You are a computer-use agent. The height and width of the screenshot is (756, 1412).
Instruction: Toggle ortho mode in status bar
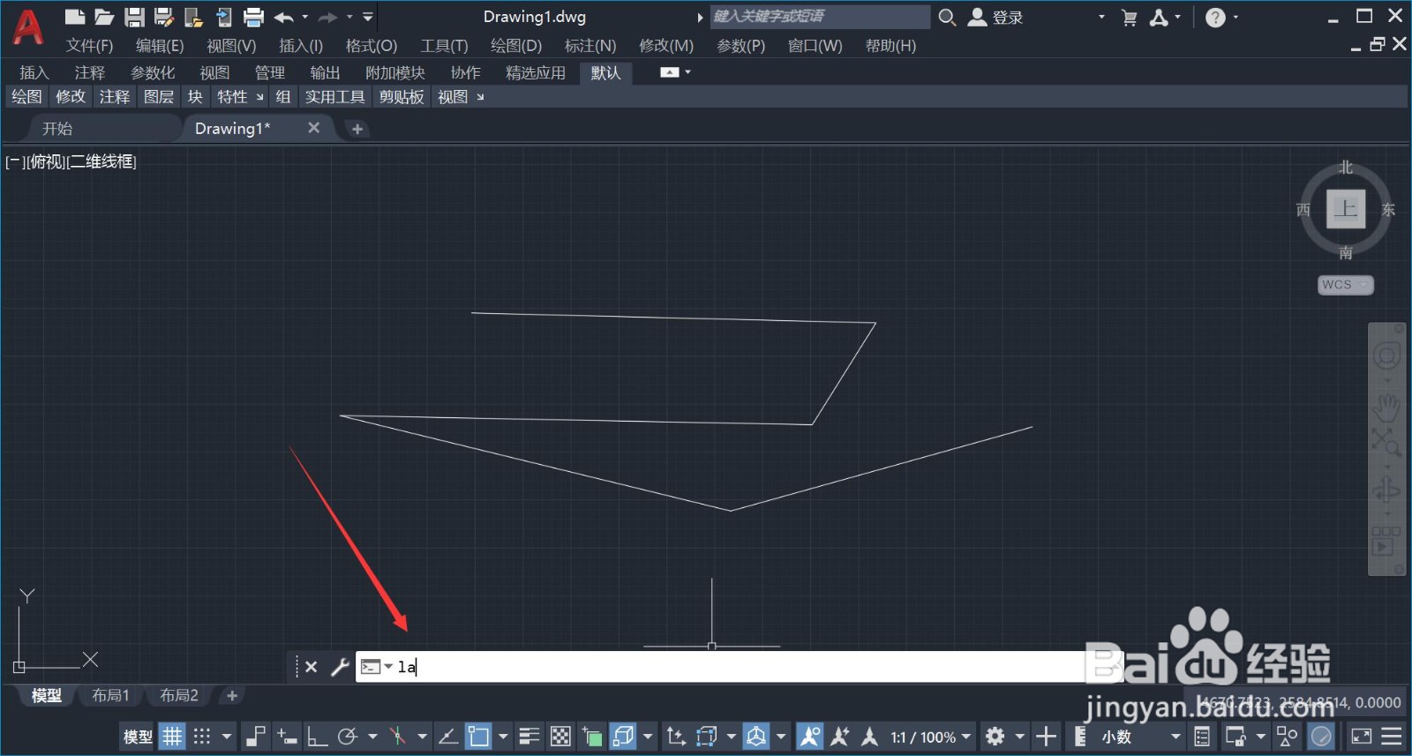pos(317,737)
